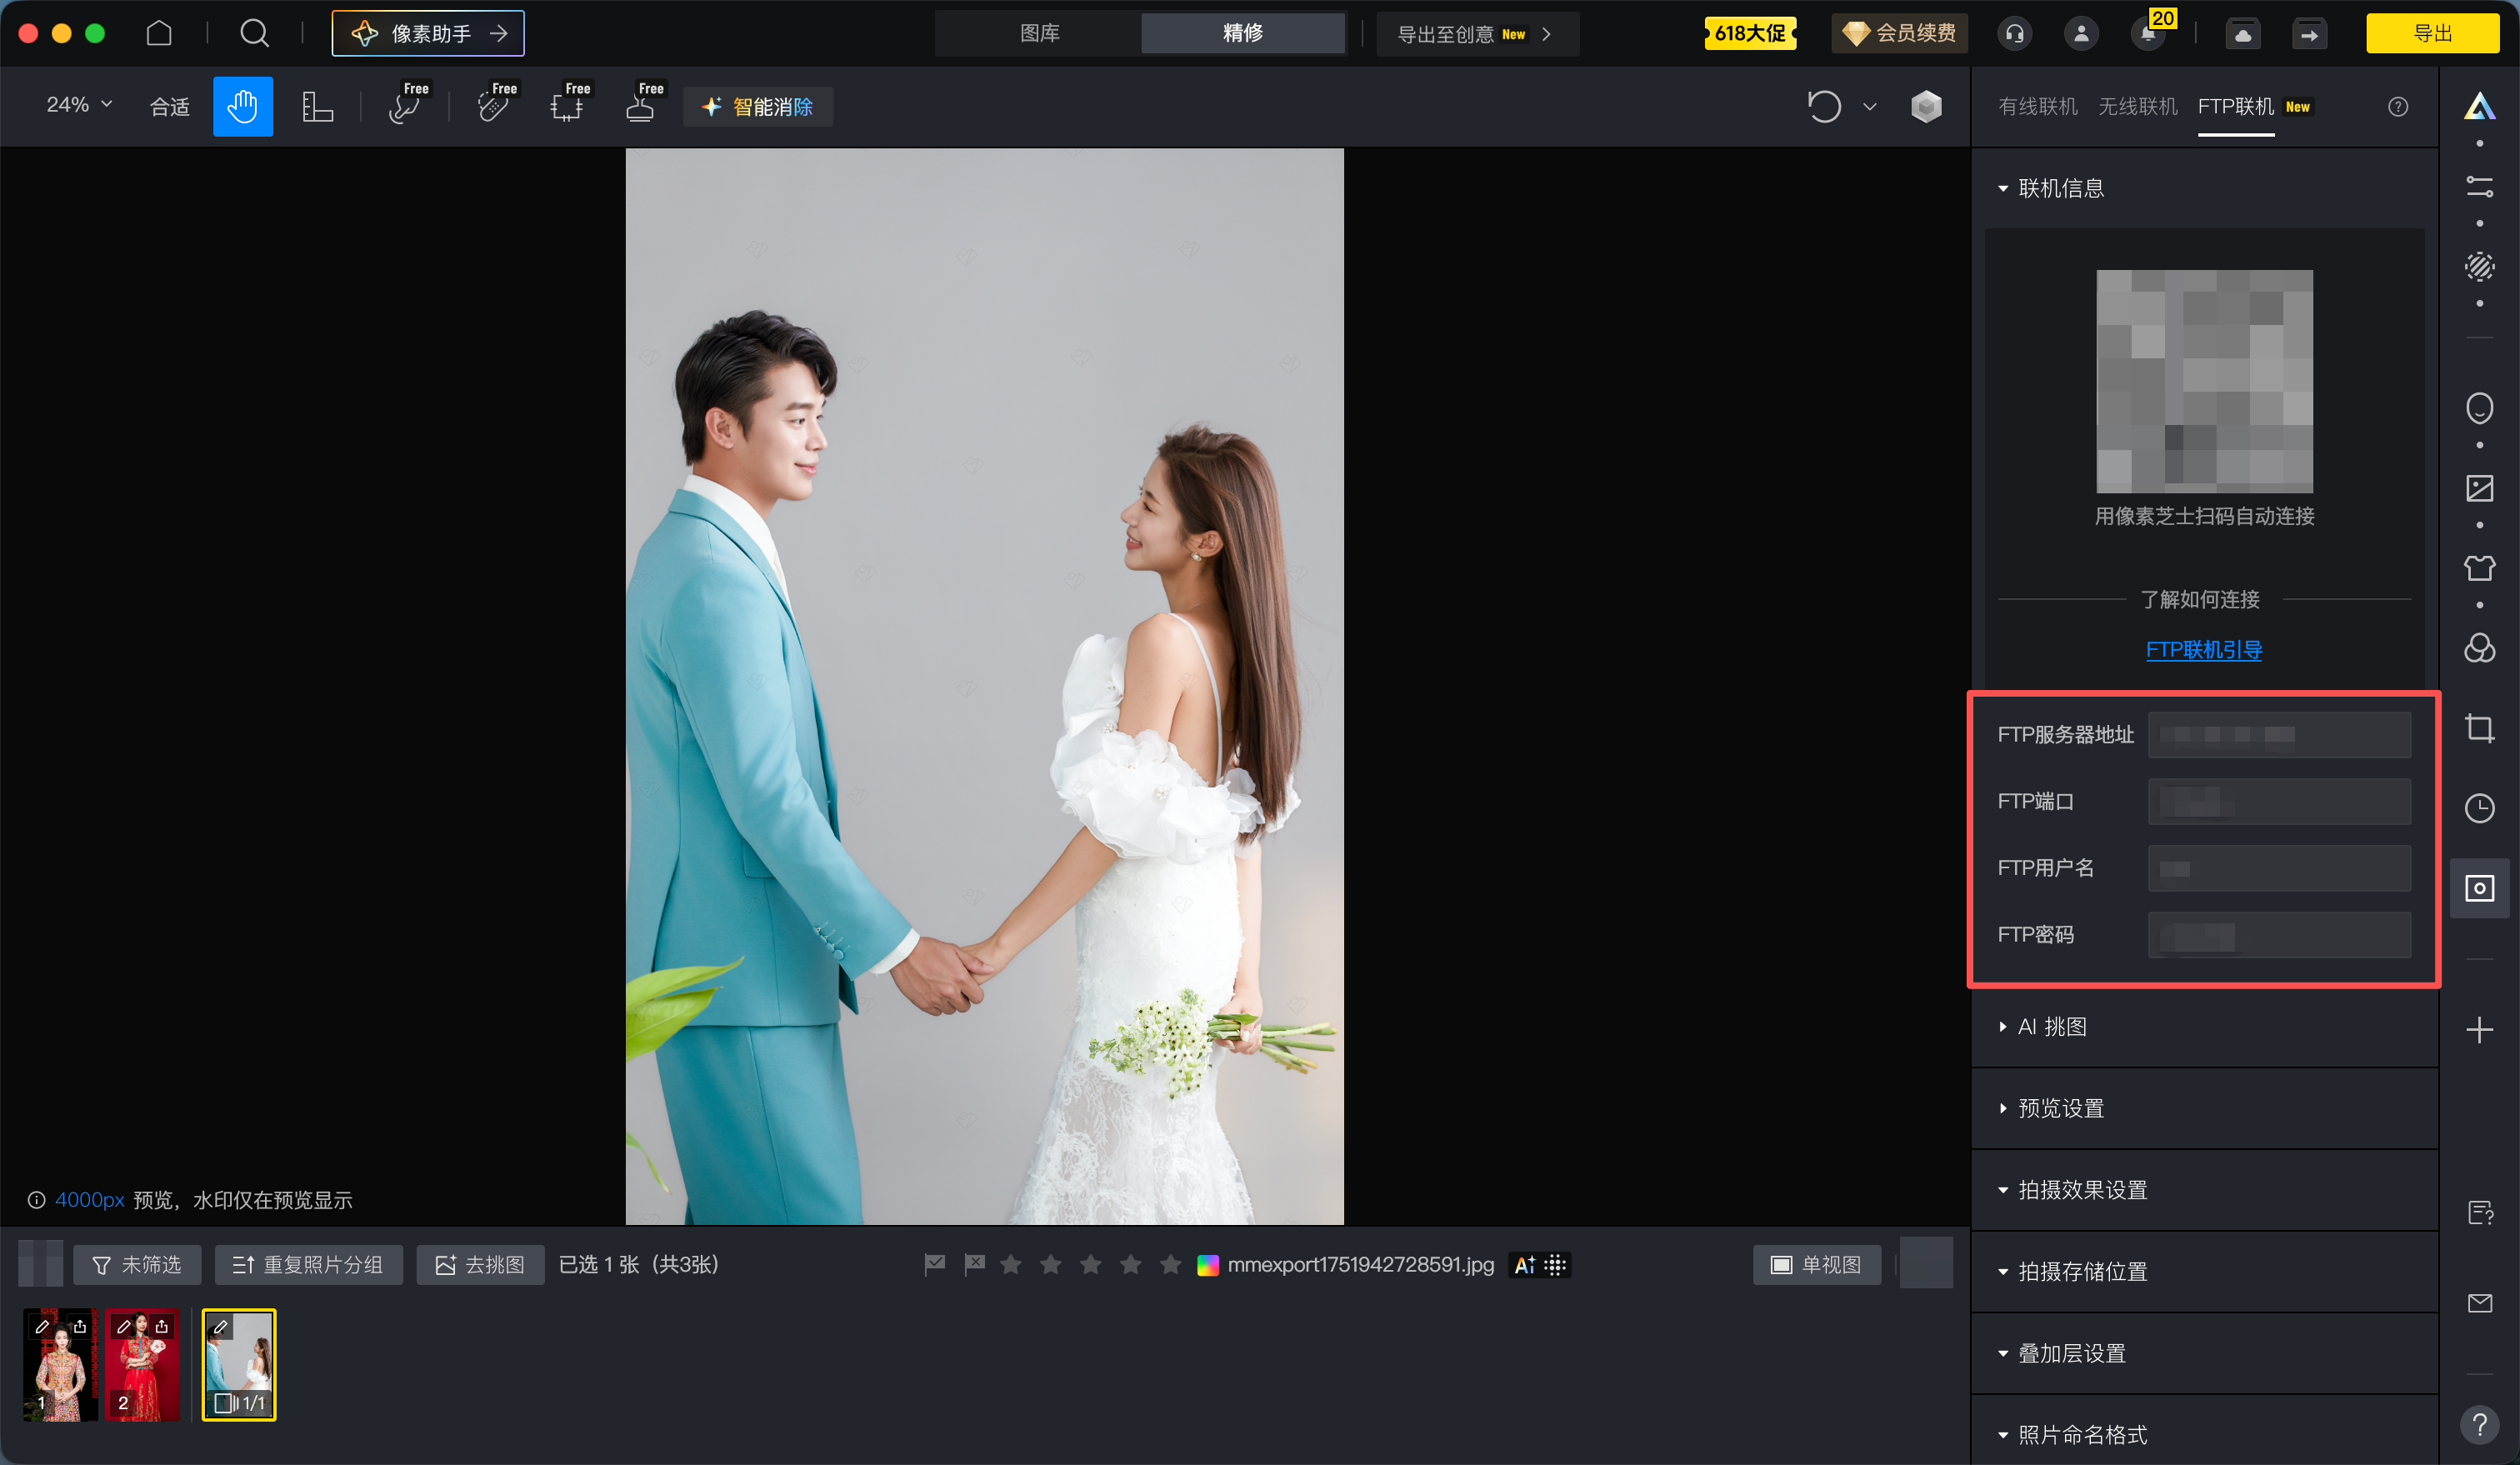Click the home icon in the title bar
The height and width of the screenshot is (1465, 2520).
[x=159, y=33]
